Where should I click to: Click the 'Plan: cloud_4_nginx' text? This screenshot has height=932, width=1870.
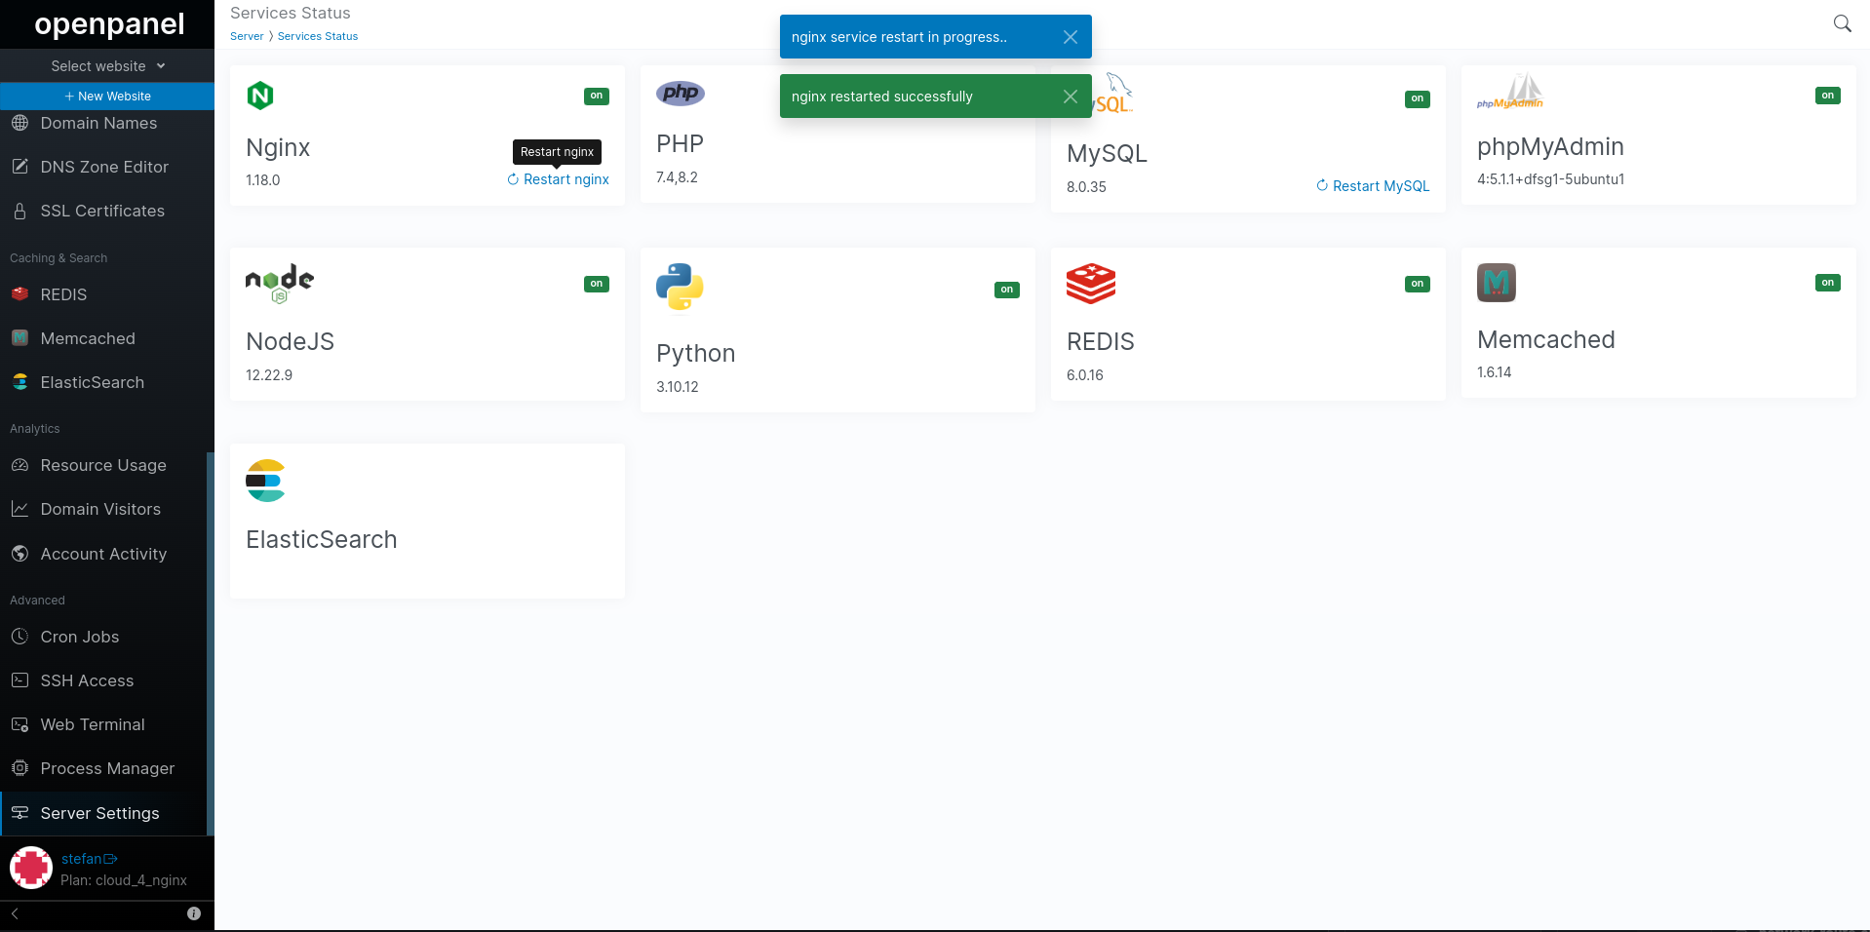click(124, 880)
